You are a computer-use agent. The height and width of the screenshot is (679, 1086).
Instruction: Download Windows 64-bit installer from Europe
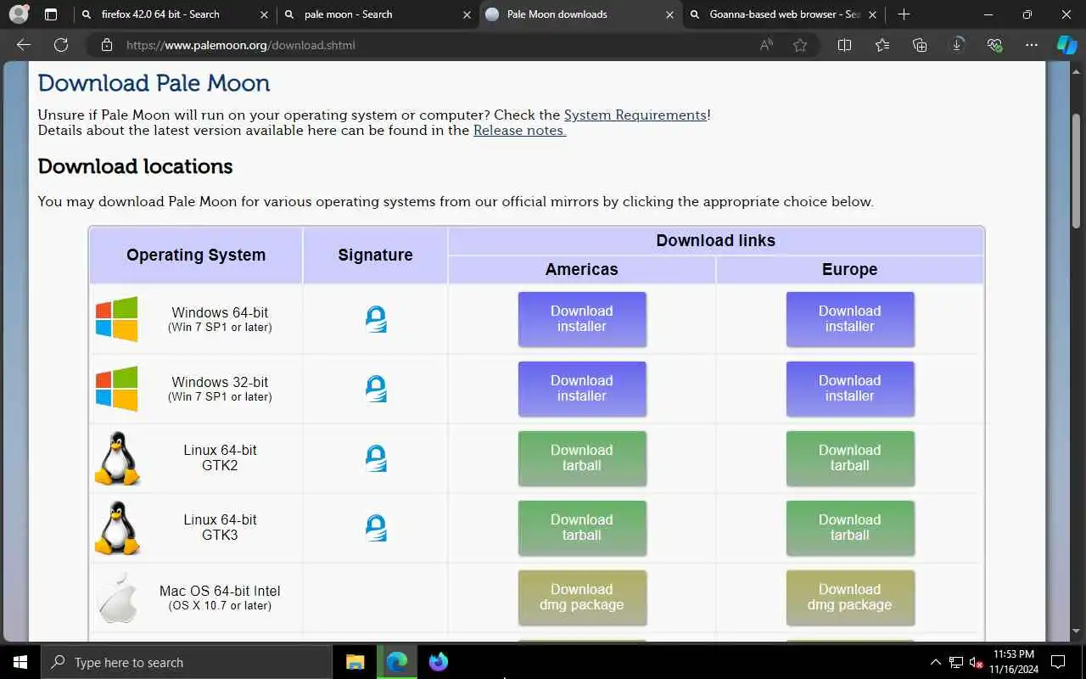point(850,319)
